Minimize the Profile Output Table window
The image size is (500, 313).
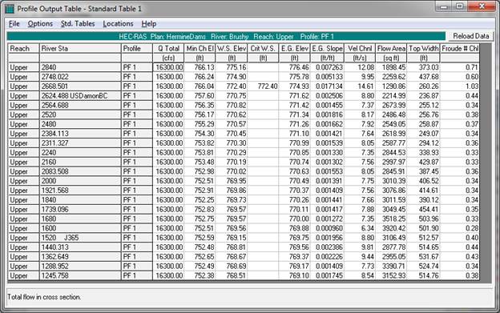(x=444, y=6)
